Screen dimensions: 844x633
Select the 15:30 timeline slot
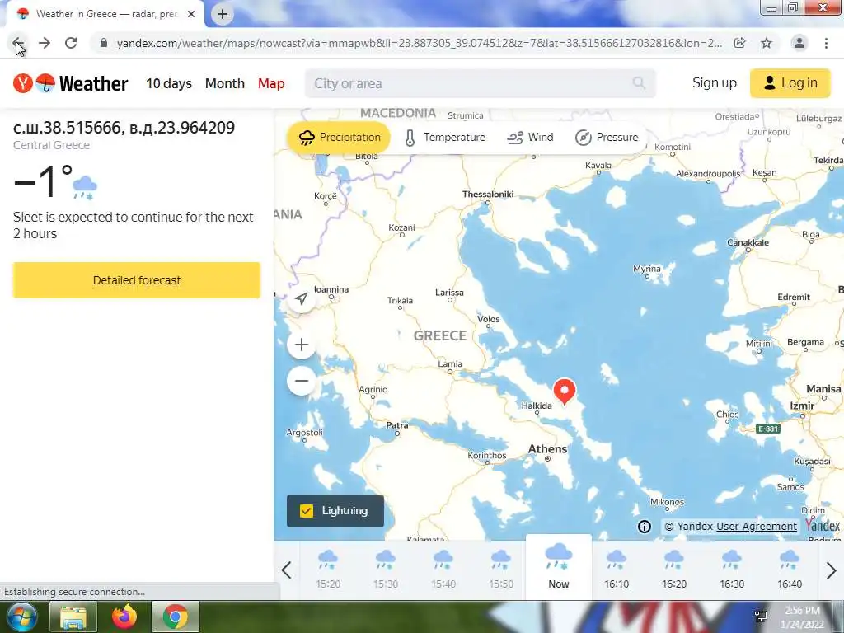(x=386, y=570)
